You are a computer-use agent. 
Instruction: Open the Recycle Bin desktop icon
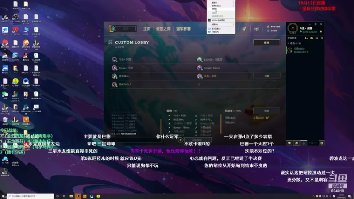5,120
